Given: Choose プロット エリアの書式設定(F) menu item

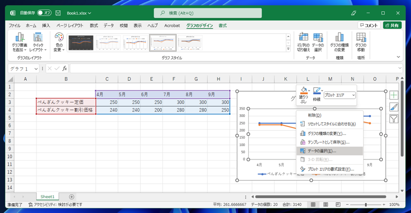Looking at the screenshot, I should click(x=329, y=169).
